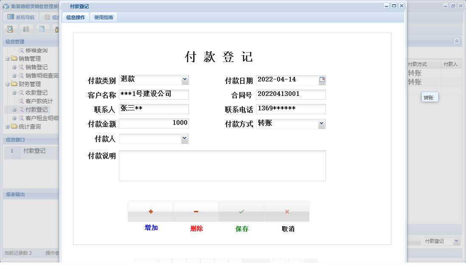Click inside the 付款说明 text area

click(x=223, y=166)
